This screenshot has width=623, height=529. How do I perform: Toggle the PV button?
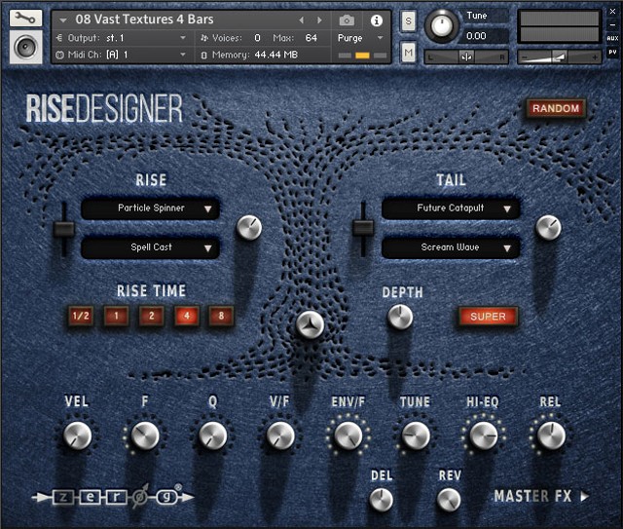pyautogui.click(x=612, y=52)
